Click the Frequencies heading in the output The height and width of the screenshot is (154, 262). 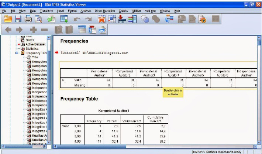(74, 41)
